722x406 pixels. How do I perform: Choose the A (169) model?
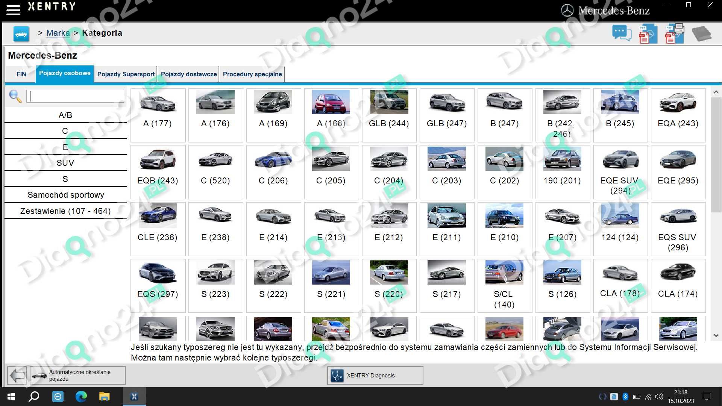(273, 115)
